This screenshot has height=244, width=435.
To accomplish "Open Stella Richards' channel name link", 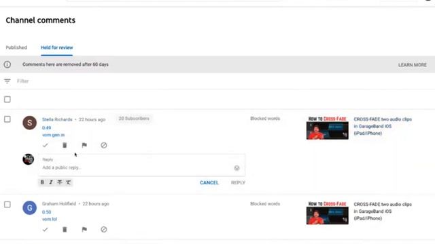I will pyautogui.click(x=57, y=119).
